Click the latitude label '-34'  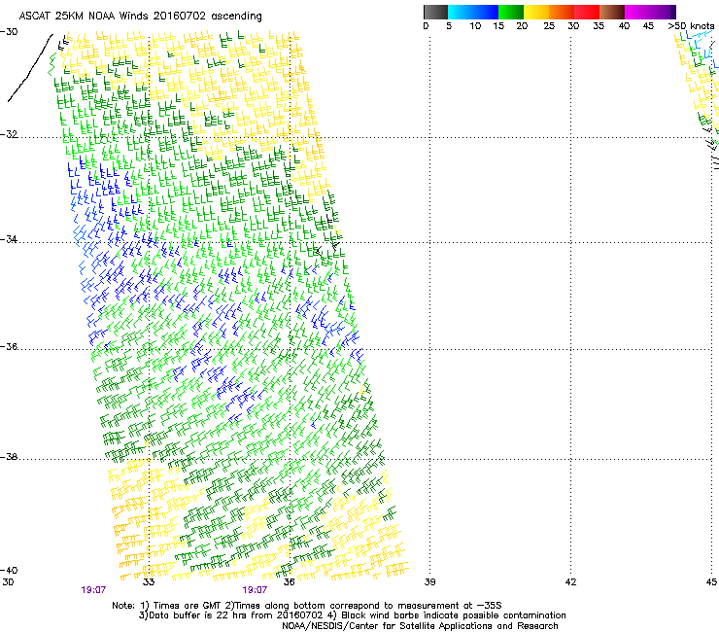[9, 239]
